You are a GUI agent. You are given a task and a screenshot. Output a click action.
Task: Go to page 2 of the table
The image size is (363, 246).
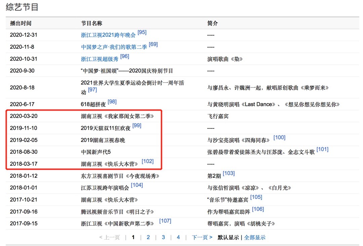pyautogui.click(x=148, y=238)
